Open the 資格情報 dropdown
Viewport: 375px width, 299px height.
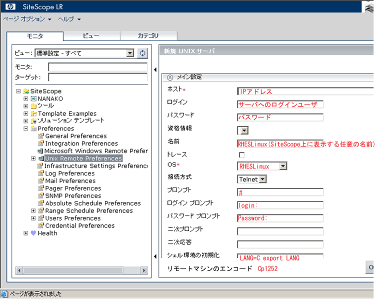click(244, 130)
